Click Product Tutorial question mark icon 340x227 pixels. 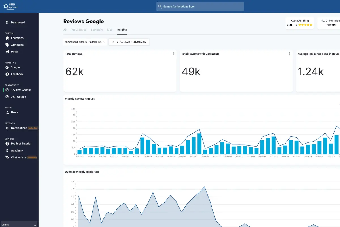tap(7, 144)
